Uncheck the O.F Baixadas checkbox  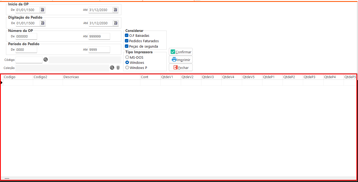(x=127, y=35)
